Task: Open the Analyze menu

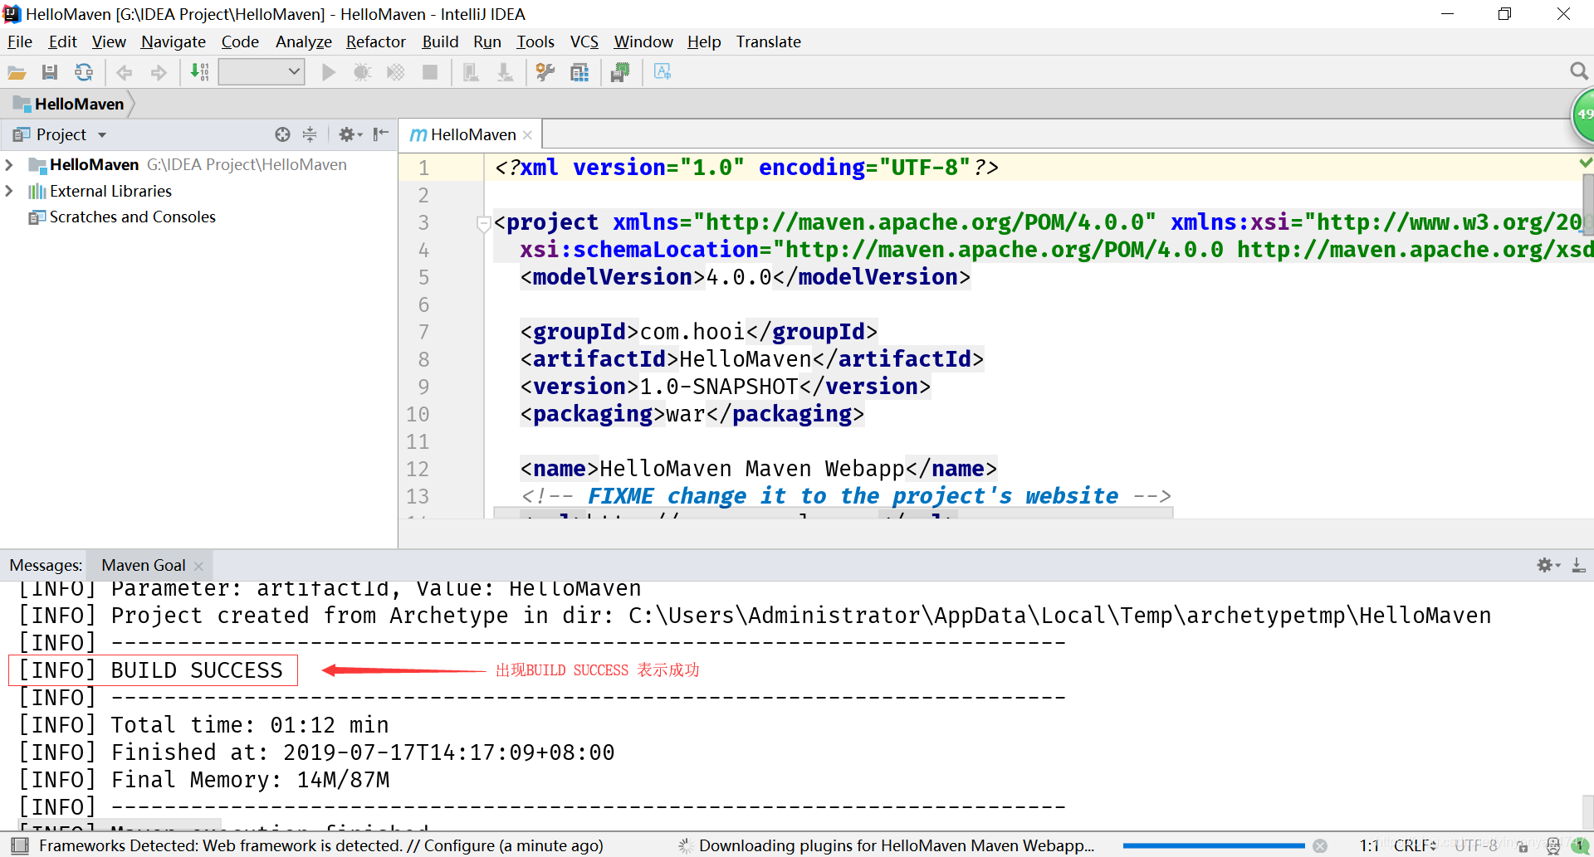Action: click(x=303, y=41)
